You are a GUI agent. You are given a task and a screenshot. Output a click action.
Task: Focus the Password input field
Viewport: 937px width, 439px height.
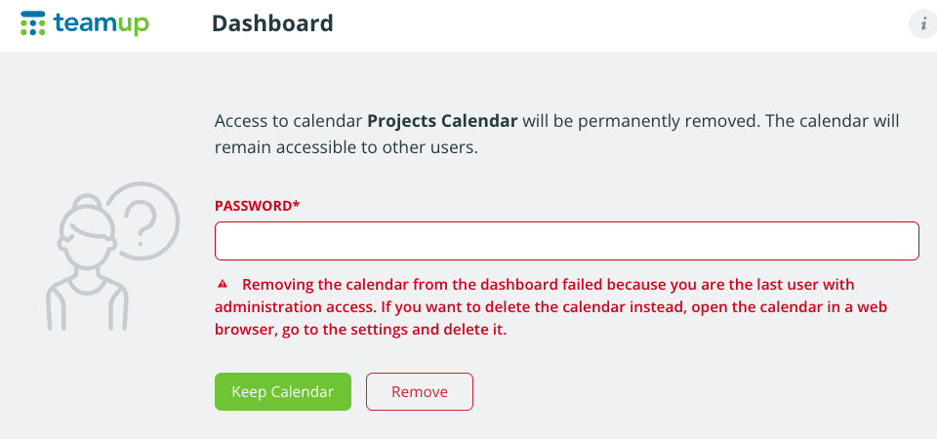coord(566,241)
